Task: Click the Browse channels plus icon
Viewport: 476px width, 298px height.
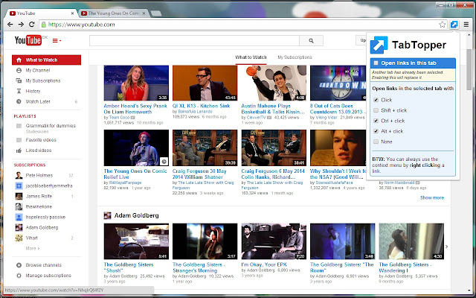Action: tap(19, 265)
